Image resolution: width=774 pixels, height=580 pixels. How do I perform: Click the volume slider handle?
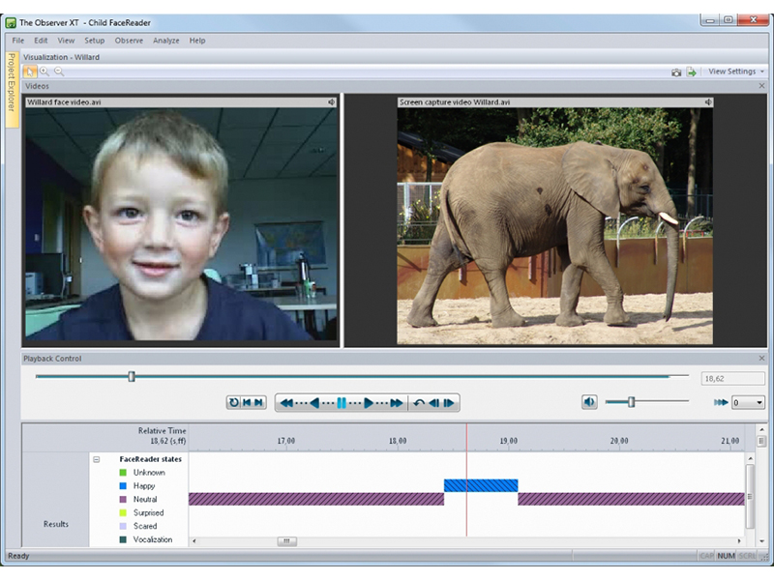(631, 402)
